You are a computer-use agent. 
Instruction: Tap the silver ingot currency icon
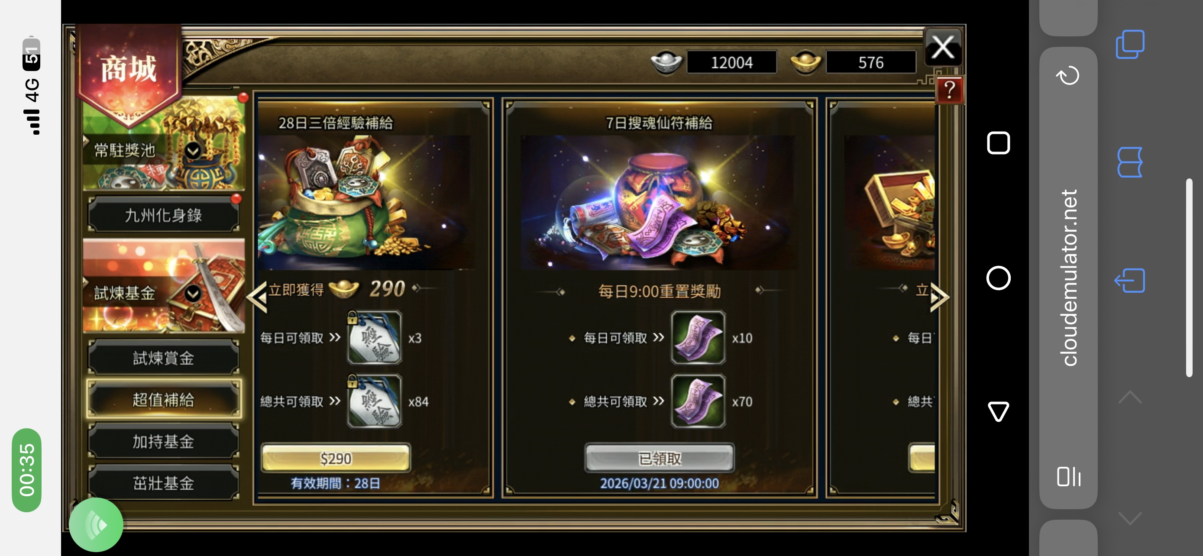(x=666, y=62)
